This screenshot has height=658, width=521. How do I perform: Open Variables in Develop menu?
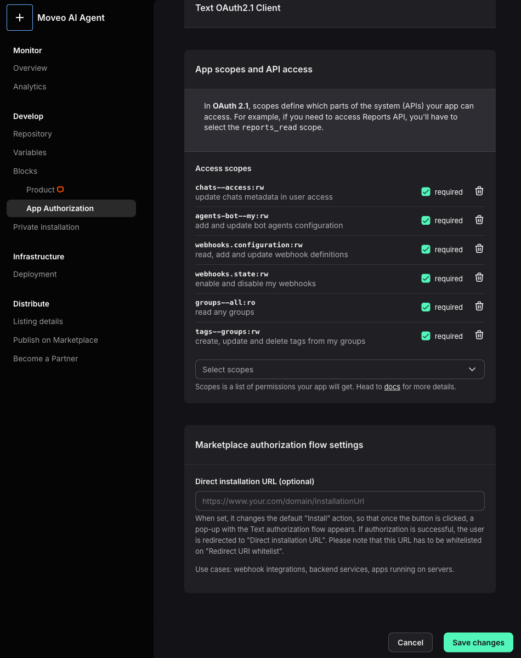click(x=30, y=152)
